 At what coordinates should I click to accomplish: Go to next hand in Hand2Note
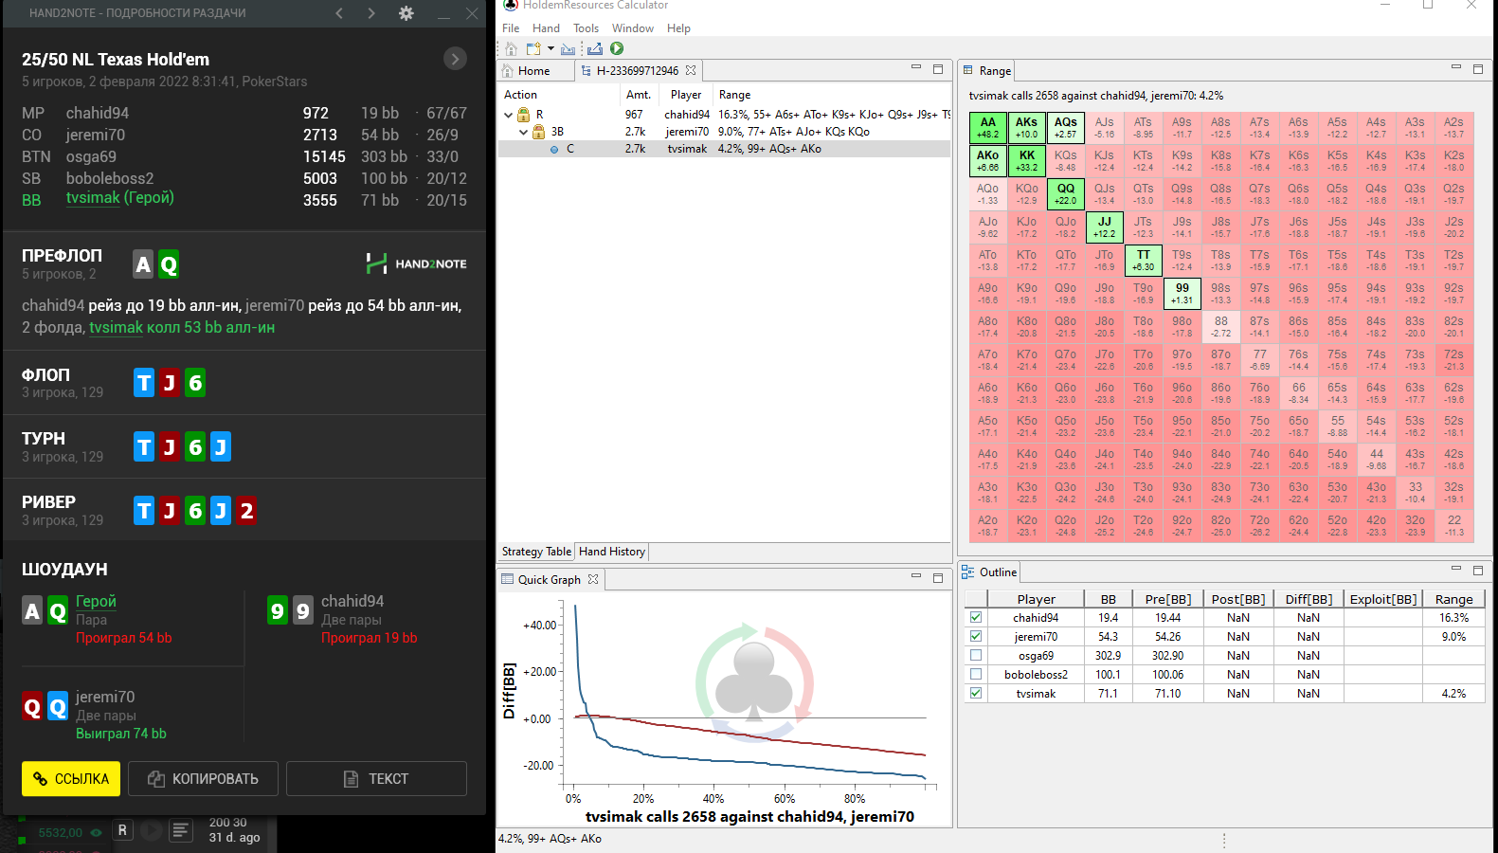(x=371, y=13)
